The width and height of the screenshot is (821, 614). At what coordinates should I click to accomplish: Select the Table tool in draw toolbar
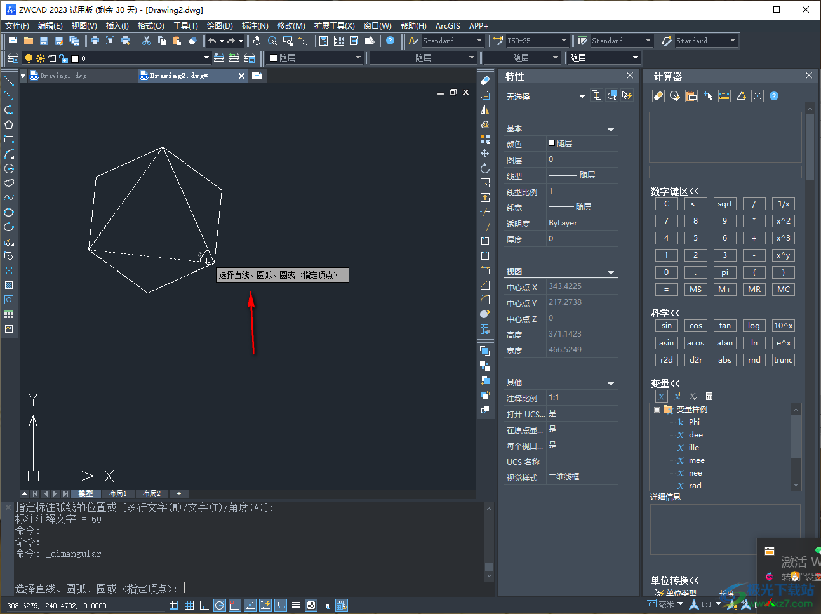coord(9,314)
